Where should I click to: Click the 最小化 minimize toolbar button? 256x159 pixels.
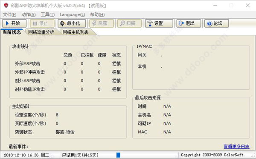pos(72,23)
